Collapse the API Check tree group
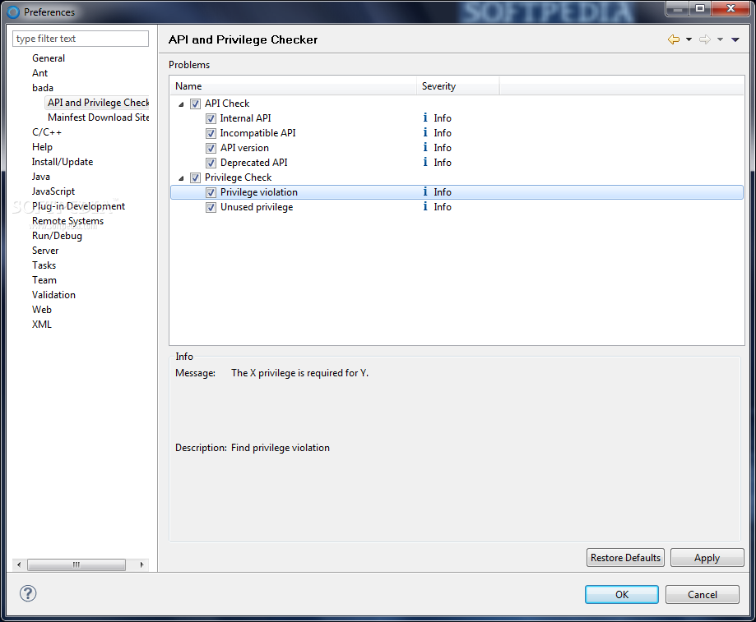Image resolution: width=756 pixels, height=622 pixels. tap(181, 104)
